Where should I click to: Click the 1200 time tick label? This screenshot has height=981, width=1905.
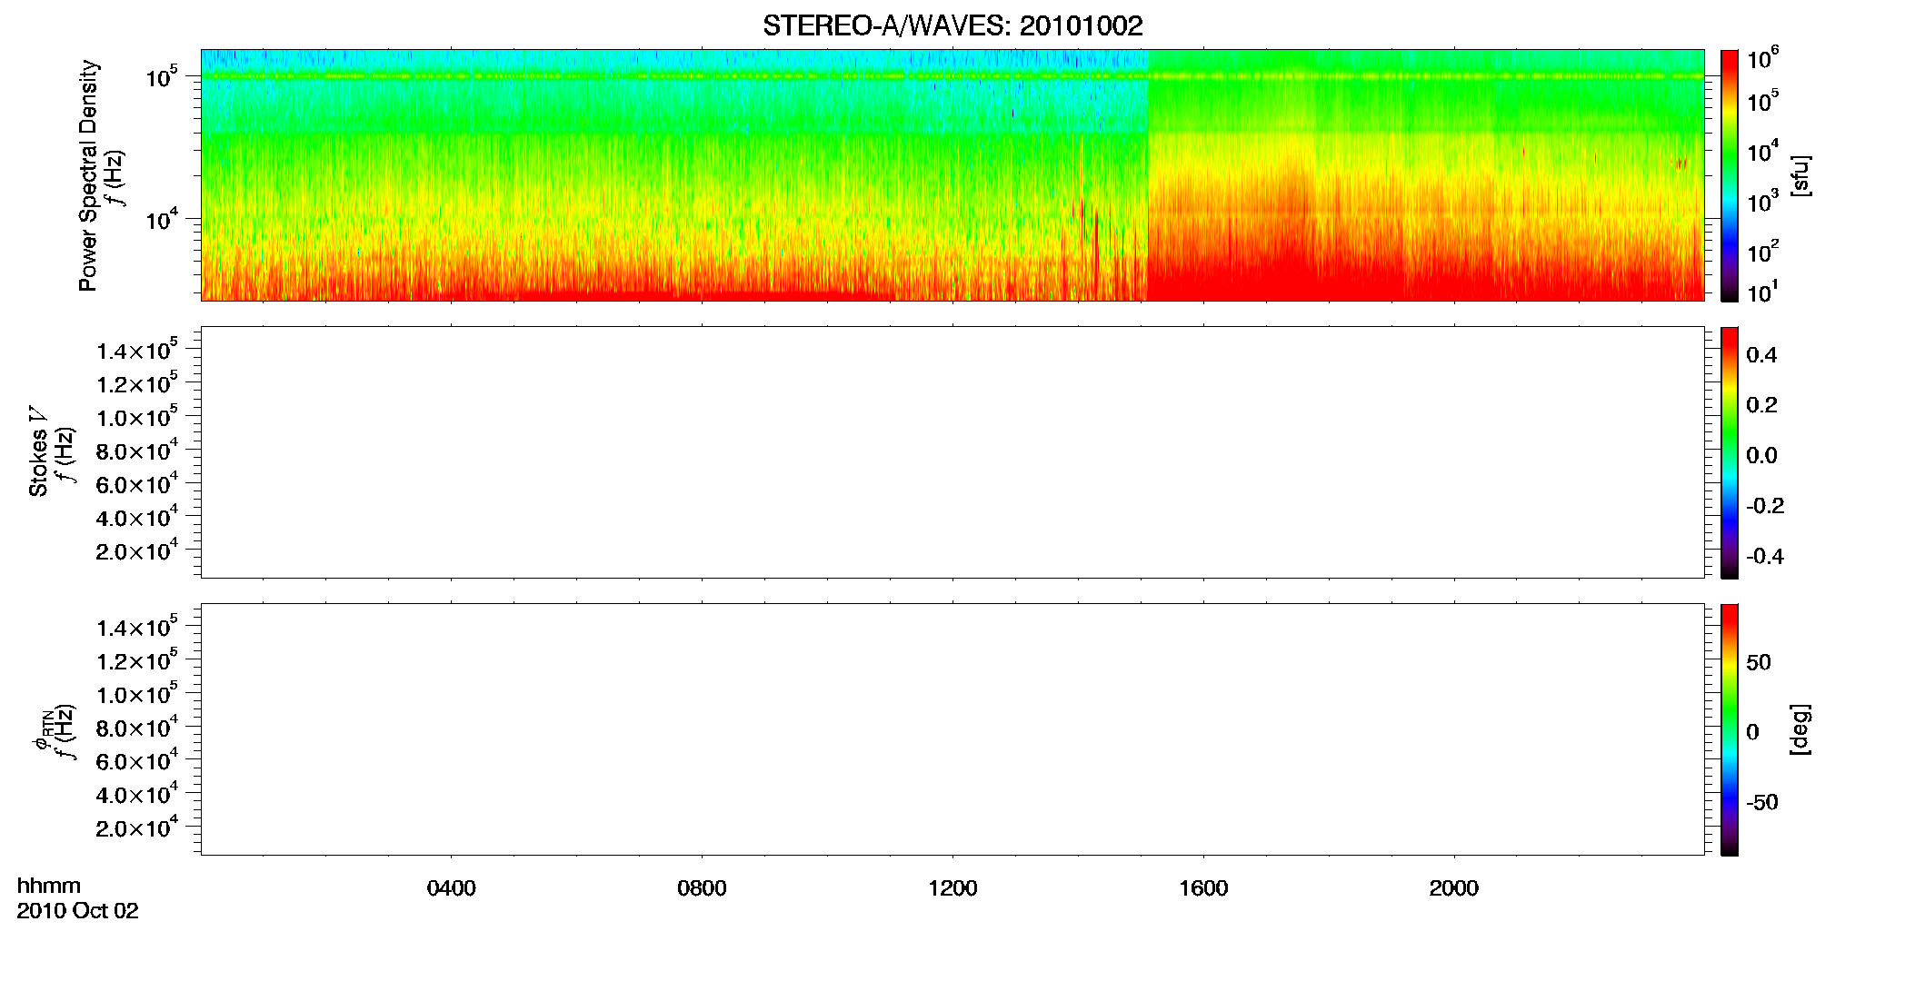coord(952,888)
